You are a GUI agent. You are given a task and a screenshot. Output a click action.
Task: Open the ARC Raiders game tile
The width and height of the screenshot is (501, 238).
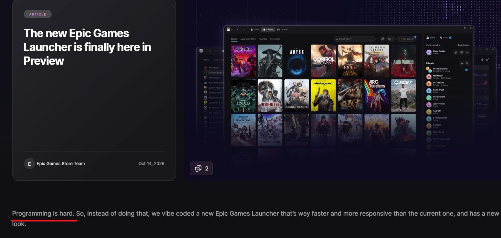[x=377, y=95]
